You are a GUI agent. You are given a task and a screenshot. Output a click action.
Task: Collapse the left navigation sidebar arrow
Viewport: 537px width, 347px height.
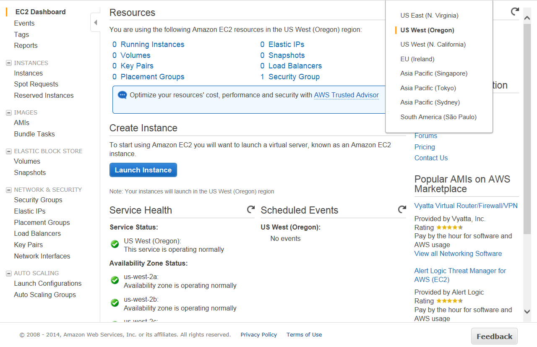point(96,23)
